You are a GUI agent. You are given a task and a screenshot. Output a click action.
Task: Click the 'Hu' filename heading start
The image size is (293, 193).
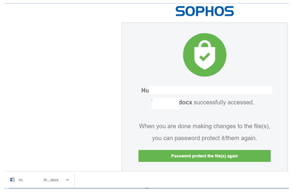[x=145, y=90]
